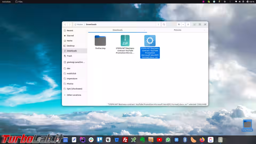Select Downloads in the sidebar
Image resolution: width=256 pixels, height=144 pixels.
pyautogui.click(x=75, y=51)
